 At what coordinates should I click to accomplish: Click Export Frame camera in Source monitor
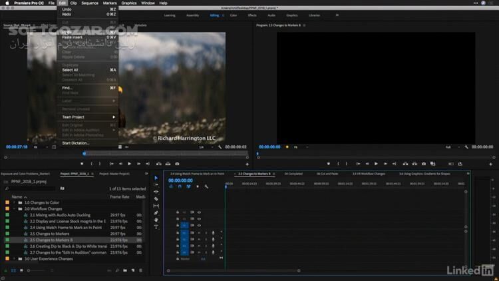[x=177, y=164]
